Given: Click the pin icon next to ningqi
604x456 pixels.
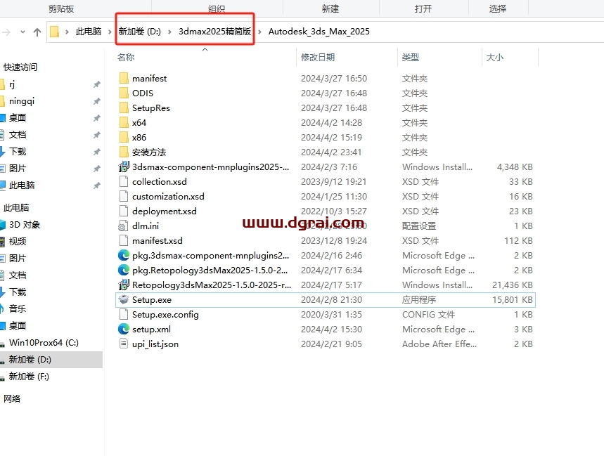Looking at the screenshot, I should [x=97, y=101].
